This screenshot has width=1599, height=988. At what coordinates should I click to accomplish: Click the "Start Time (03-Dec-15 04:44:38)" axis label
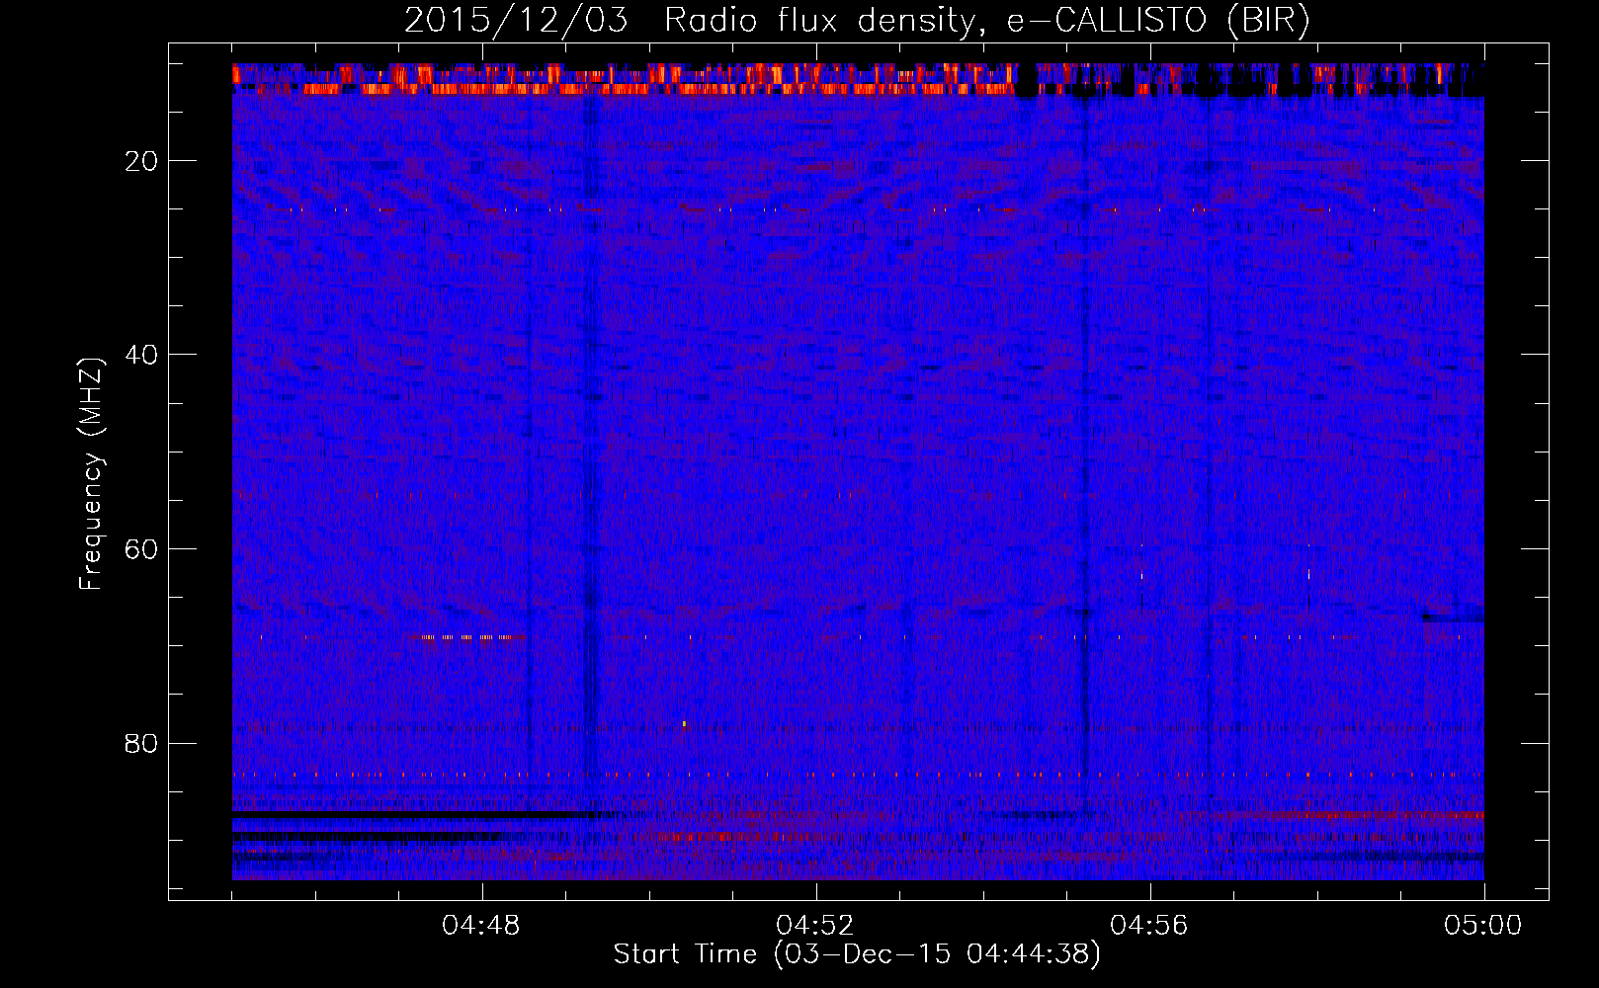[857, 954]
